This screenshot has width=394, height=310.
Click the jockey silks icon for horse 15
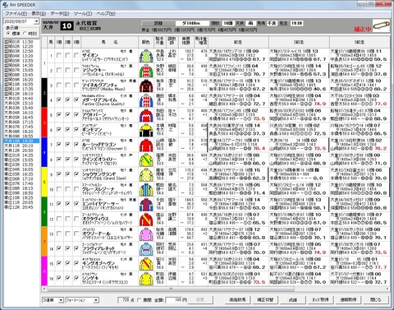pyautogui.click(x=146, y=264)
